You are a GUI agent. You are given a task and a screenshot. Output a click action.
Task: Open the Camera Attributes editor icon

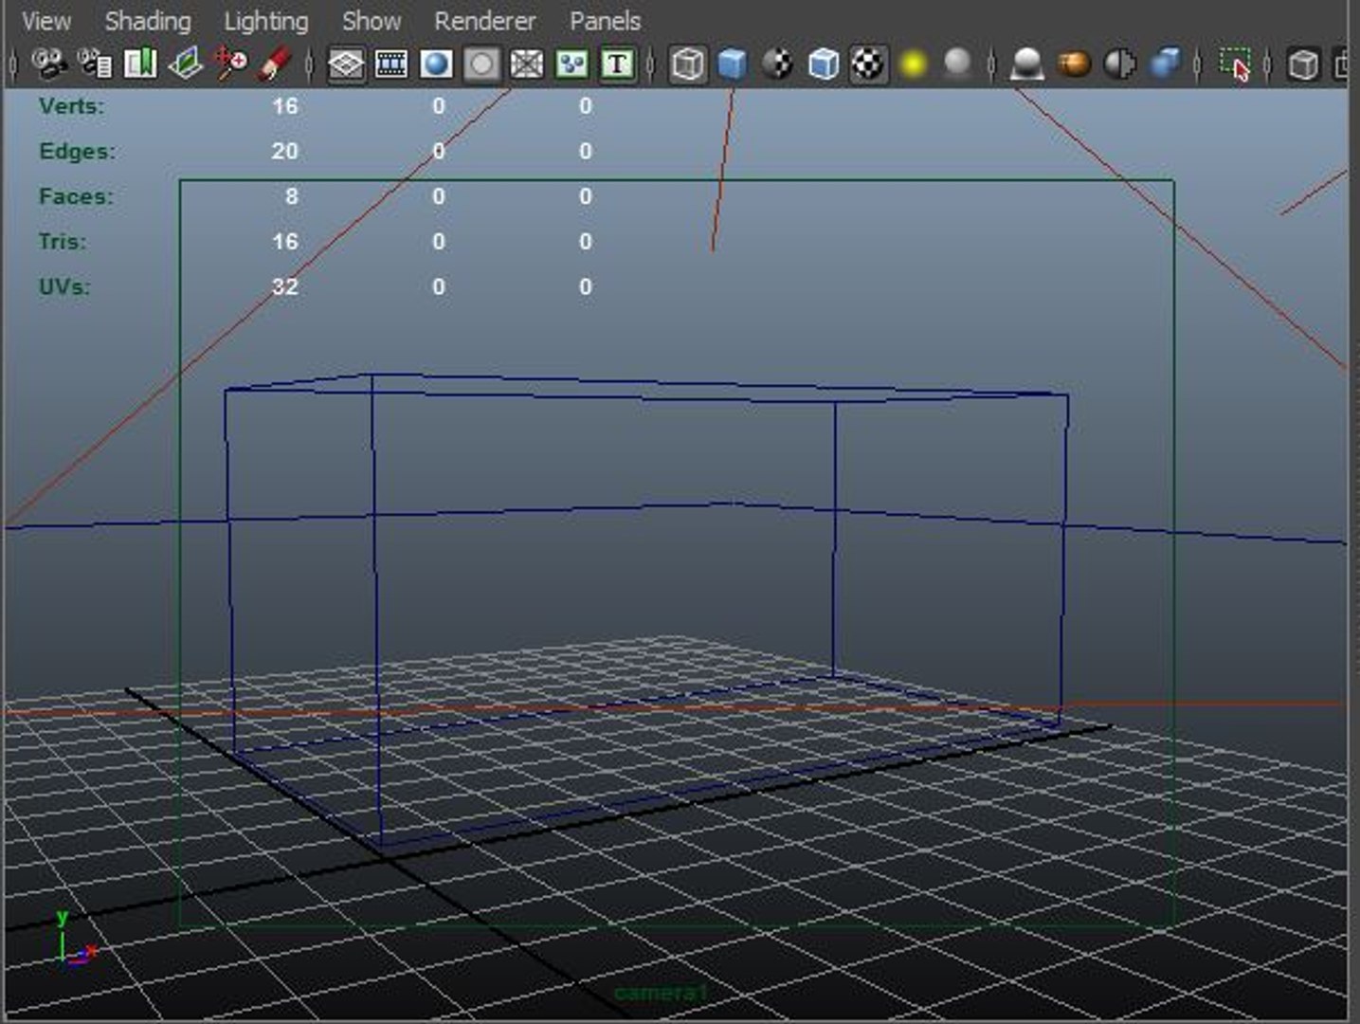click(x=95, y=64)
